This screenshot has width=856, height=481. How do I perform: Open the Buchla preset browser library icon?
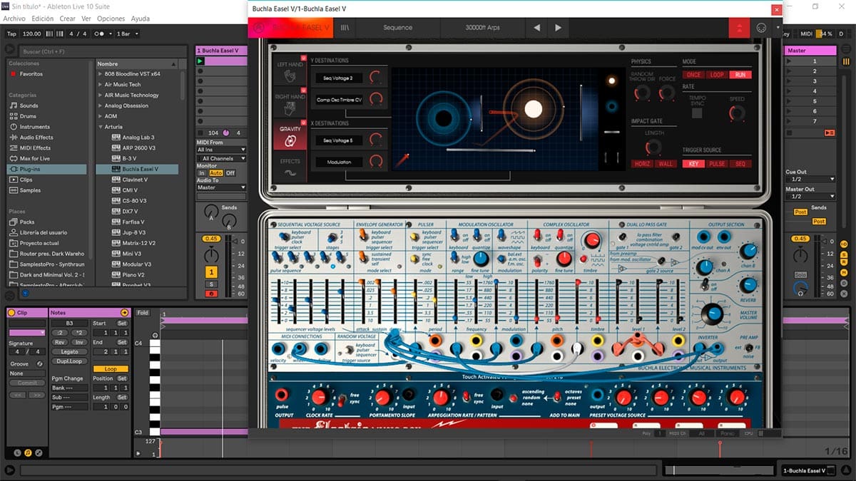point(345,28)
